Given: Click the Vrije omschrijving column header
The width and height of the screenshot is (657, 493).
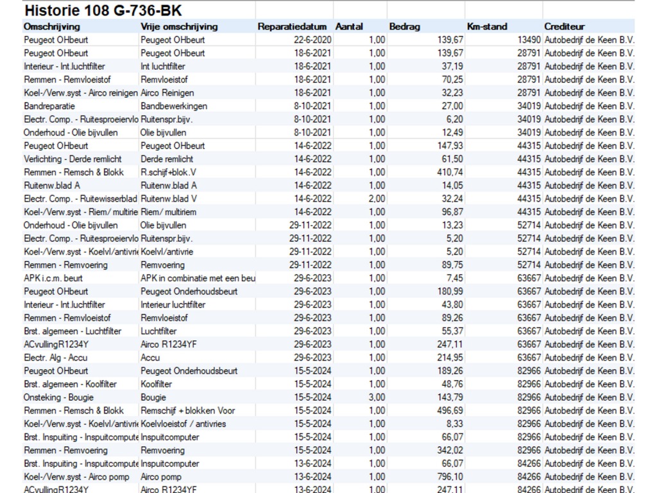Looking at the screenshot, I should point(179,26).
